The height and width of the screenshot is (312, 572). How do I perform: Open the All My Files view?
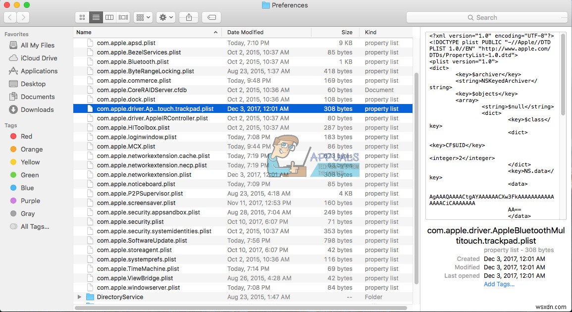tap(37, 45)
